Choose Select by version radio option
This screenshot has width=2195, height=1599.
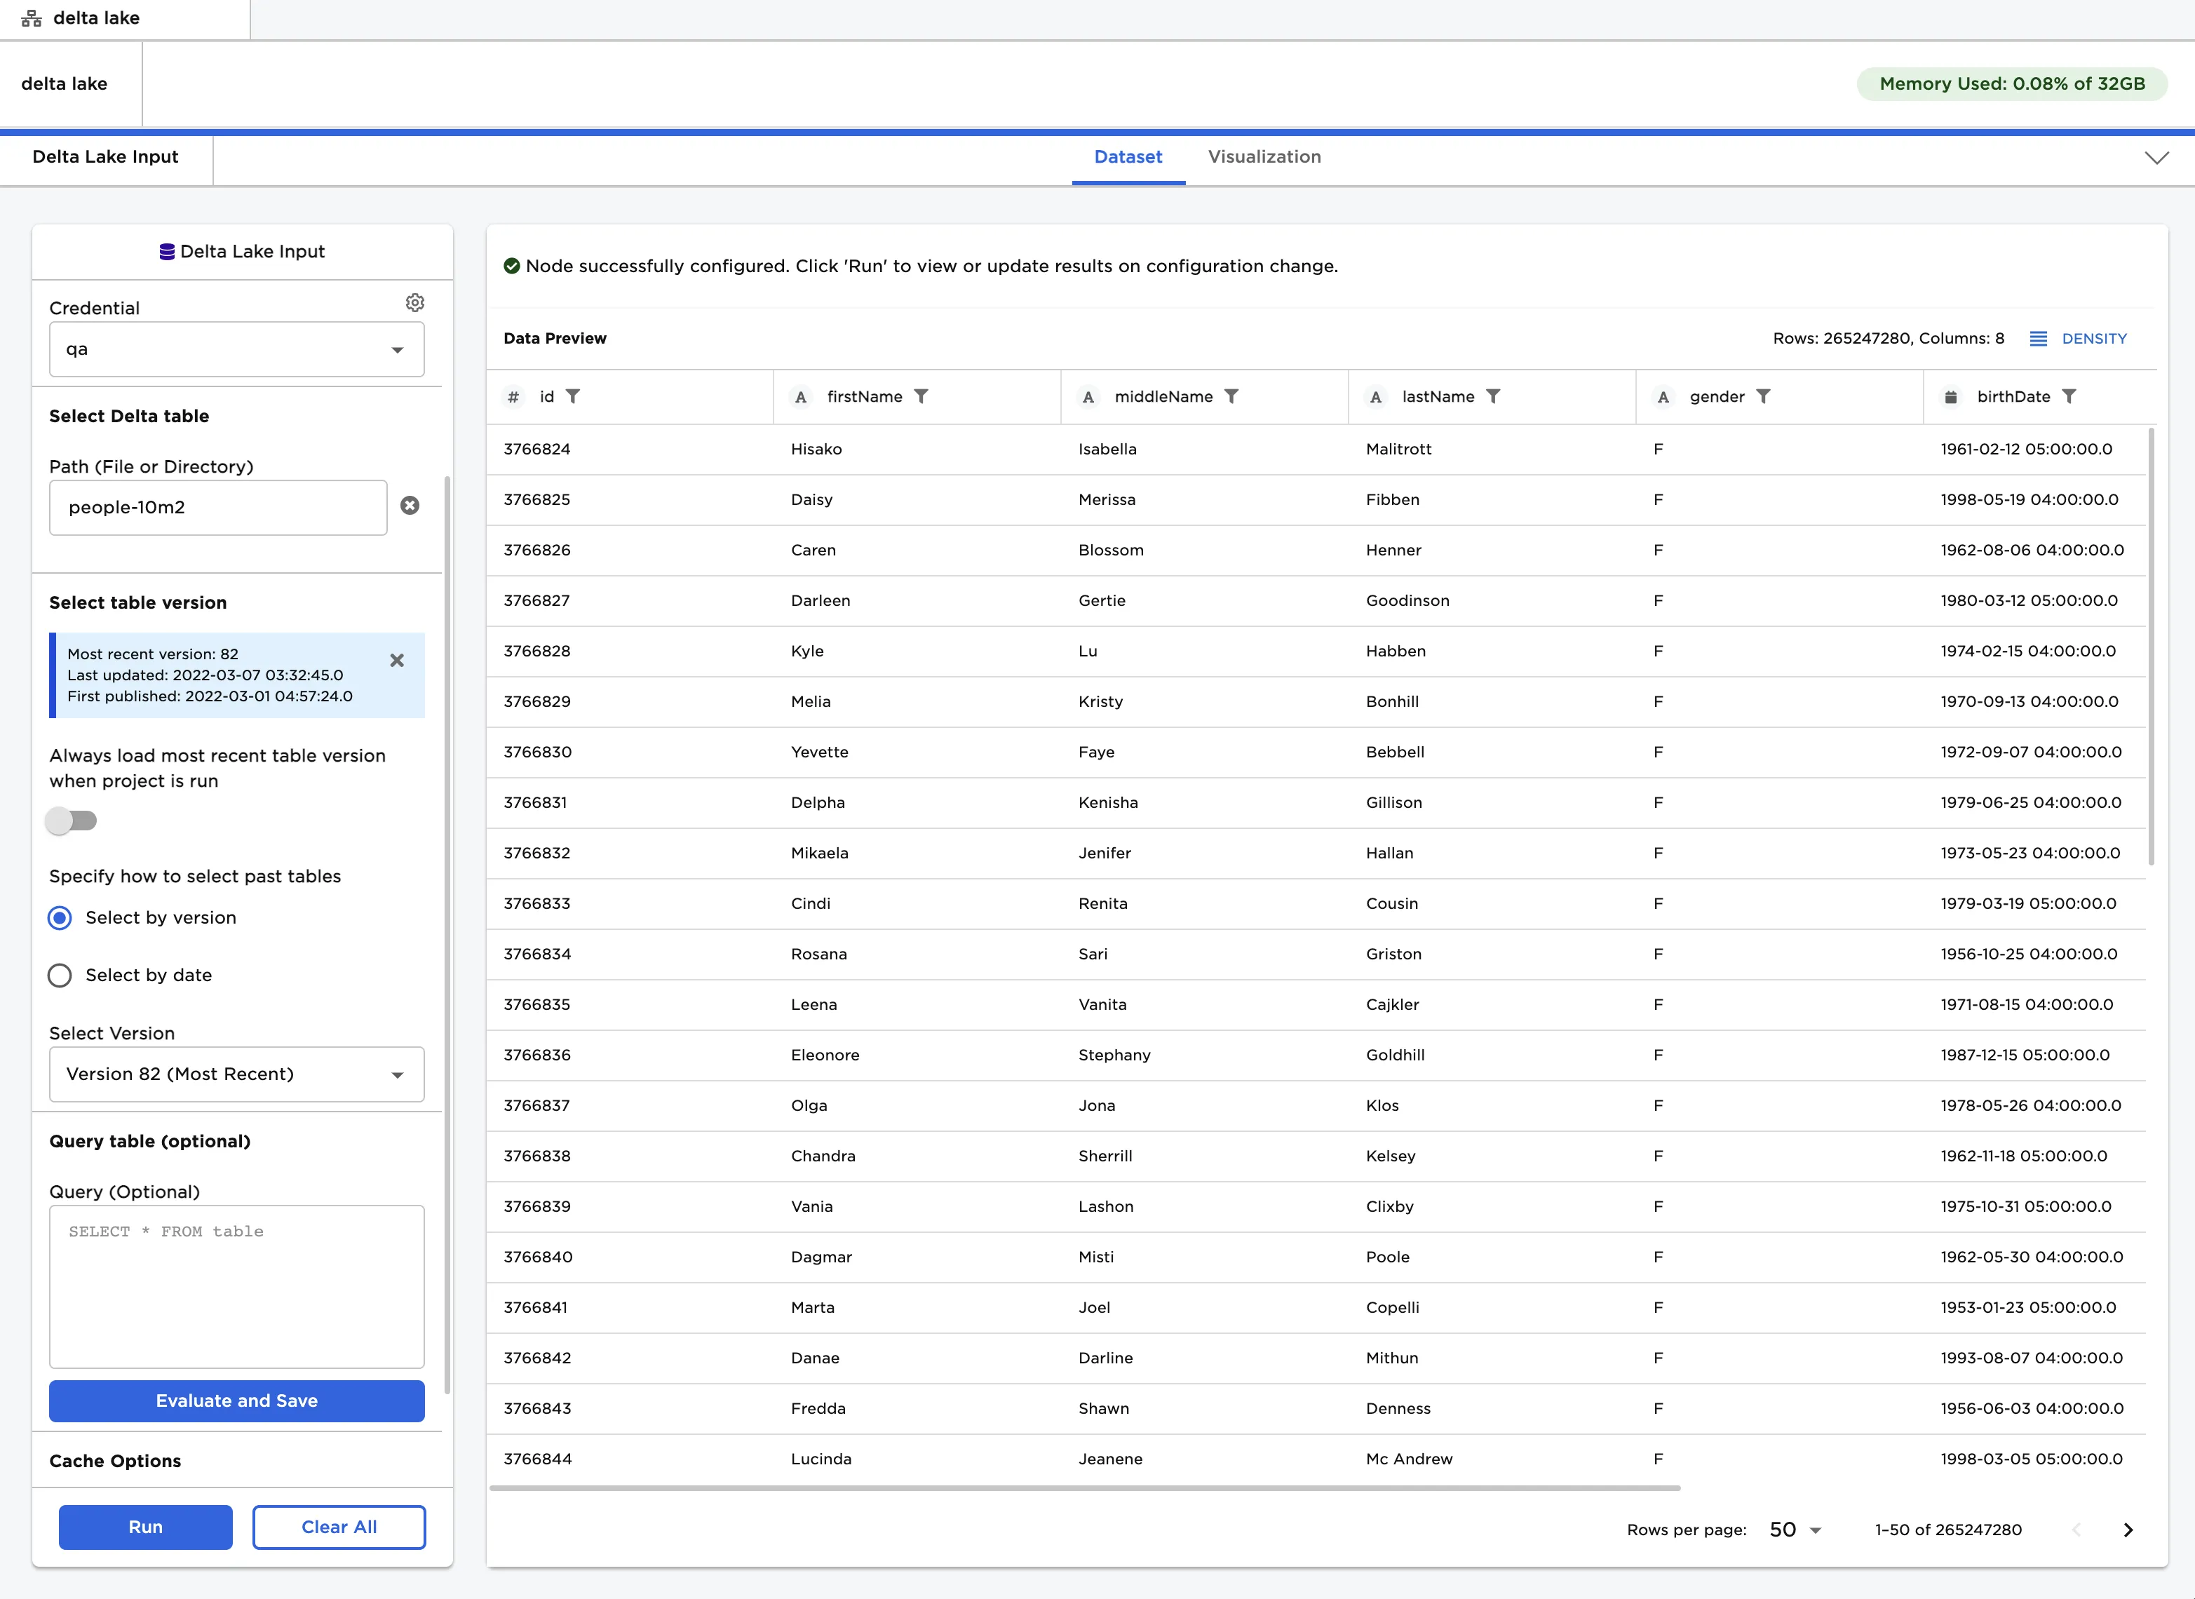click(60, 917)
